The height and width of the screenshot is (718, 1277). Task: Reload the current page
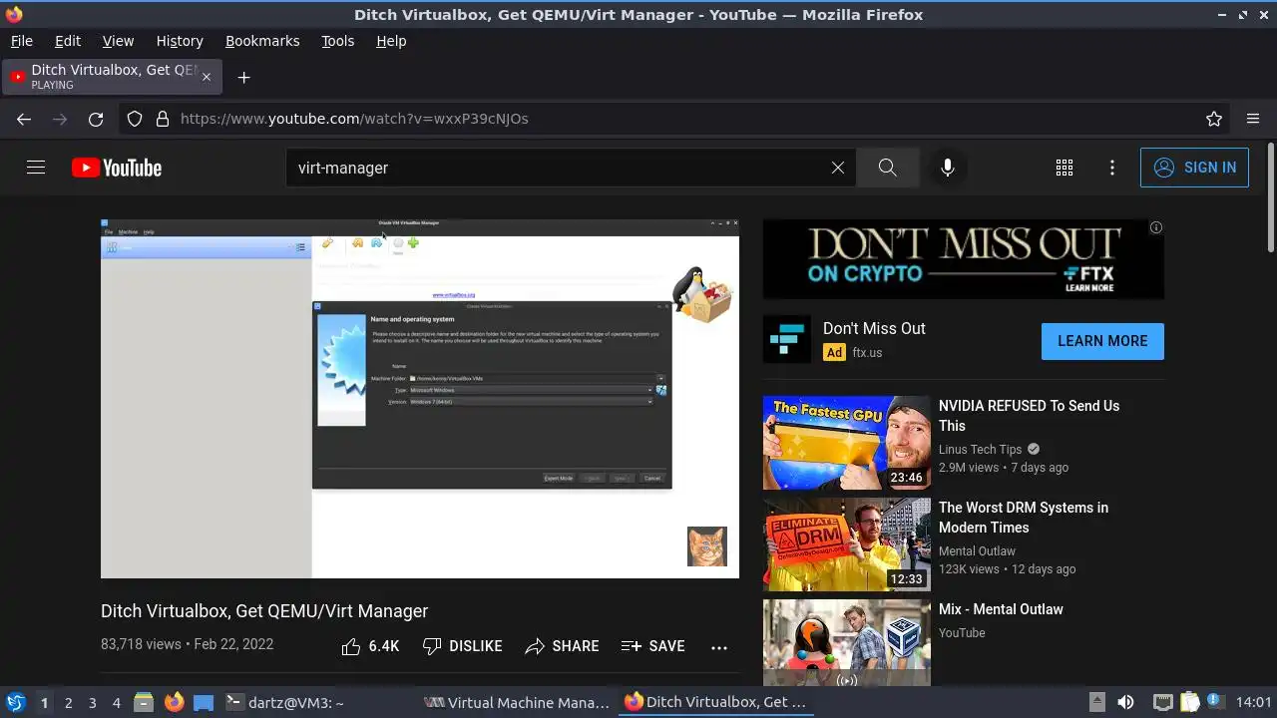96,119
